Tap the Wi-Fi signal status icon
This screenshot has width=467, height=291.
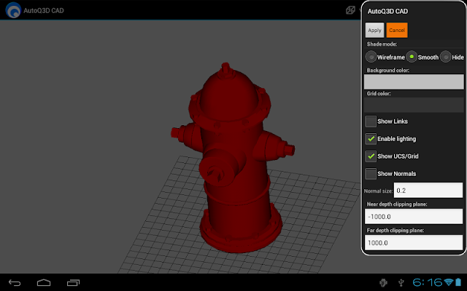point(449,282)
